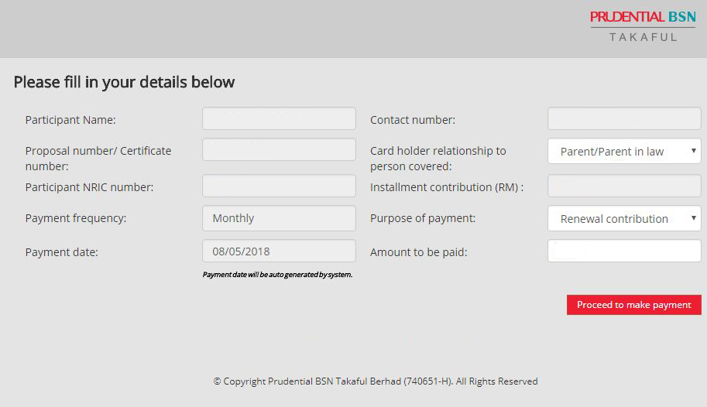707x407 pixels.
Task: Click the Amount to be paid field
Action: pos(624,251)
